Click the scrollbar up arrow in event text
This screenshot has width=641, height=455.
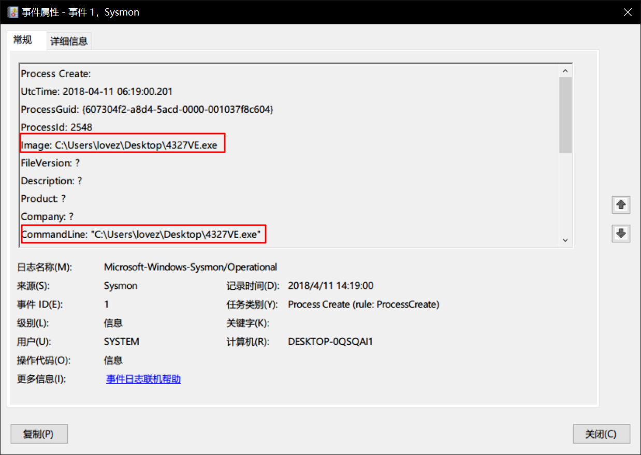(x=565, y=71)
